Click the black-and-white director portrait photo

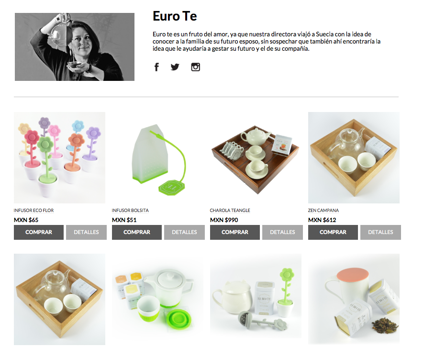pos(75,47)
